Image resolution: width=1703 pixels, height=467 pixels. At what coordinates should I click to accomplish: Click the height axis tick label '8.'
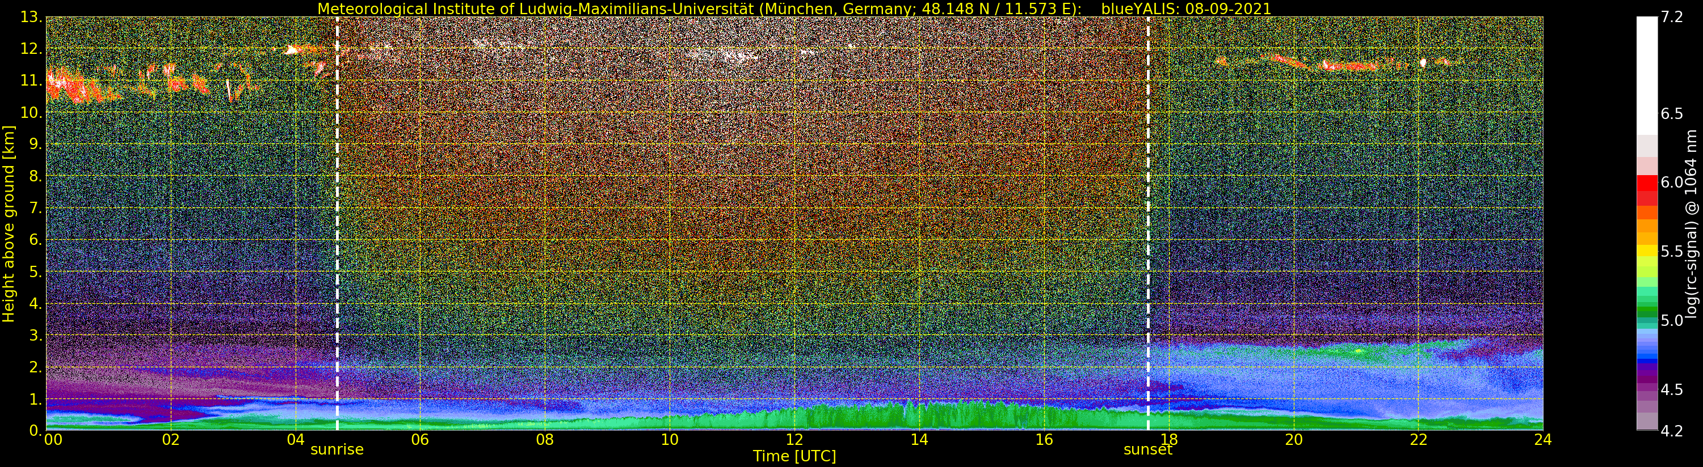pyautogui.click(x=36, y=176)
